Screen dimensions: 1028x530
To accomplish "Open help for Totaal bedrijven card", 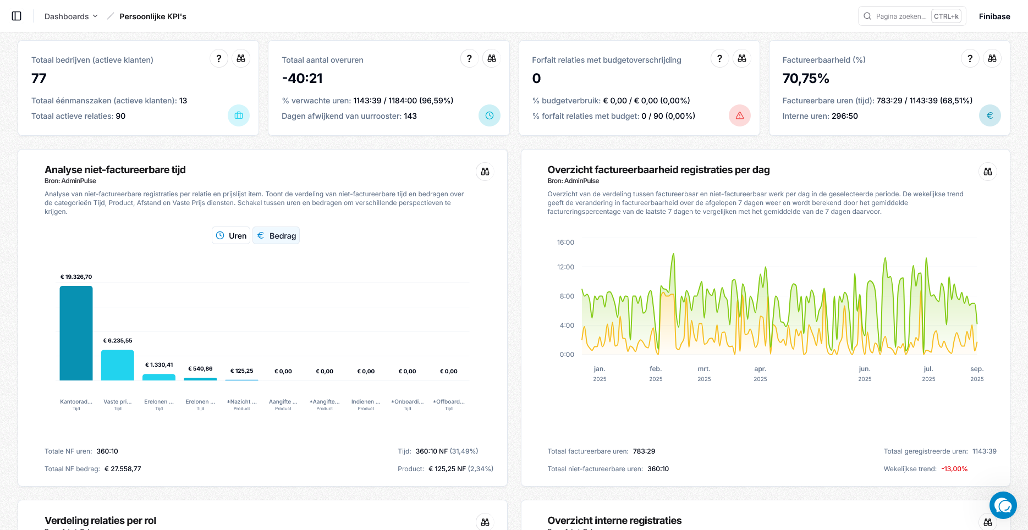I will 219,58.
